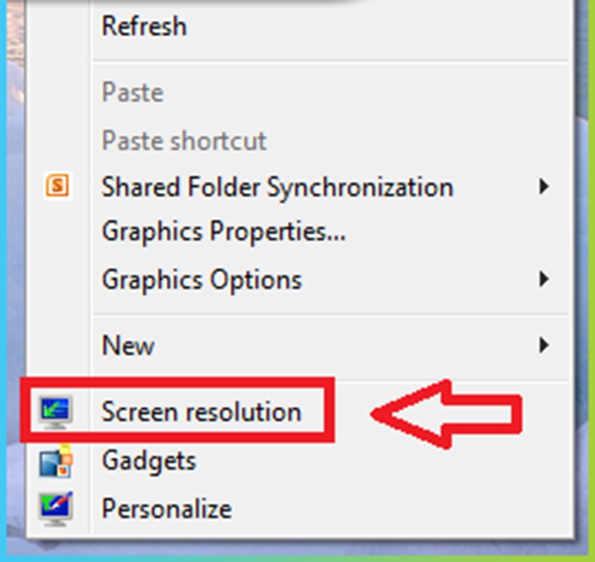Choose the Paste shortcut entry
The height and width of the screenshot is (562, 595).
184,140
